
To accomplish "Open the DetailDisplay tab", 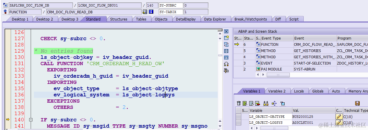I will (x=186, y=19).
